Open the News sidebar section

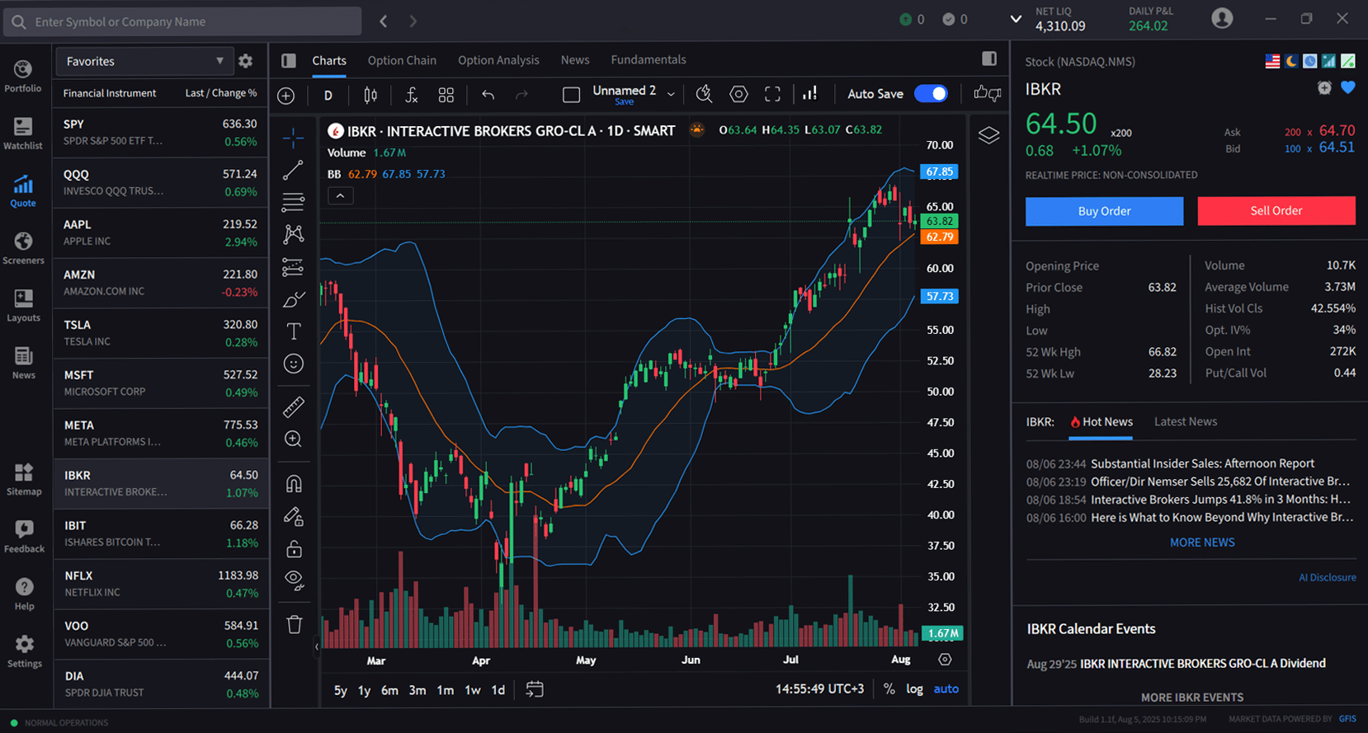click(23, 363)
